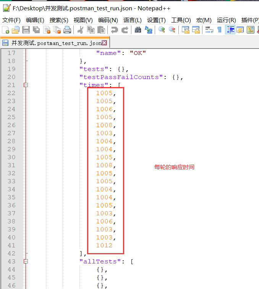Save the current file via floppy icon
Viewport: 259px width, 289px height.
tap(26, 30)
